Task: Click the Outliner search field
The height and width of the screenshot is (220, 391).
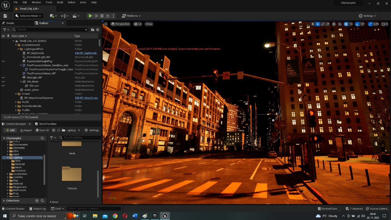Action: click(x=50, y=30)
